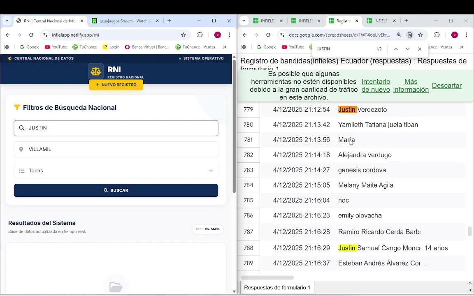Open three-dot Chrome menu in left browser

pyautogui.click(x=230, y=35)
